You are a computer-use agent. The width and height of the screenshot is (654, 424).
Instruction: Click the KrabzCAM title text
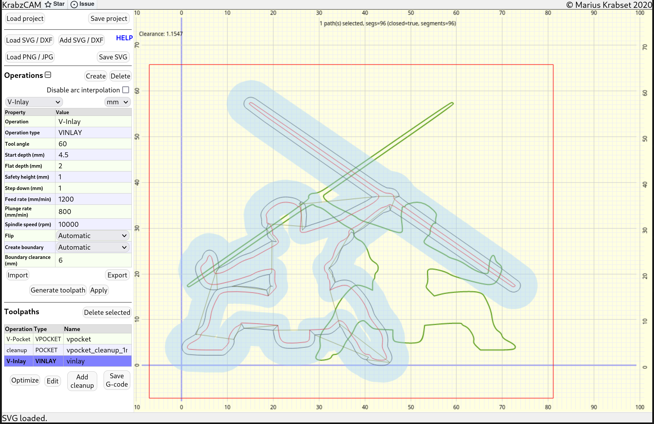coord(21,5)
